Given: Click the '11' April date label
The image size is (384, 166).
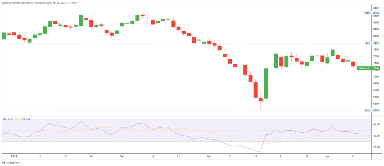Looking at the screenshot, I should [x=353, y=156].
